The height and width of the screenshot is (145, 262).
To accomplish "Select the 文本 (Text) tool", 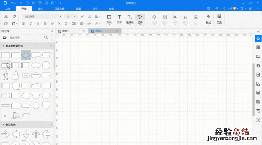I will (119, 19).
